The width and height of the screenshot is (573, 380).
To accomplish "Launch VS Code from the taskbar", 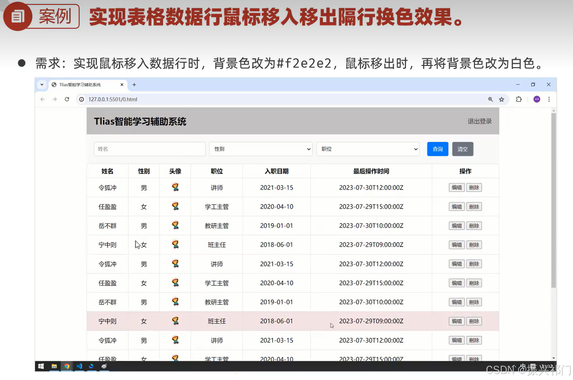I will tap(79, 366).
